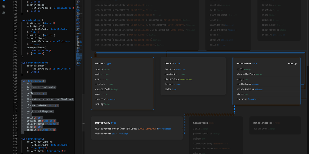
Task: Click the dimmed CreateOrder node
Action: pyautogui.click(x=201, y=123)
